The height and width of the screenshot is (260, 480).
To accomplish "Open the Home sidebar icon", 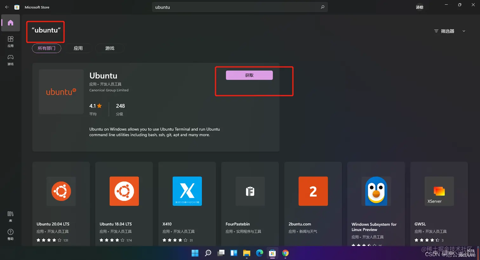I will click(x=10, y=23).
